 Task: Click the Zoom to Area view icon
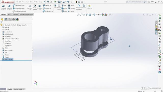pos(81,15)
